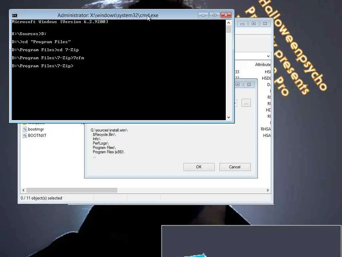Image resolution: width=342 pixels, height=257 pixels.
Task: Select the bootmgr file name
Action: tap(36, 129)
